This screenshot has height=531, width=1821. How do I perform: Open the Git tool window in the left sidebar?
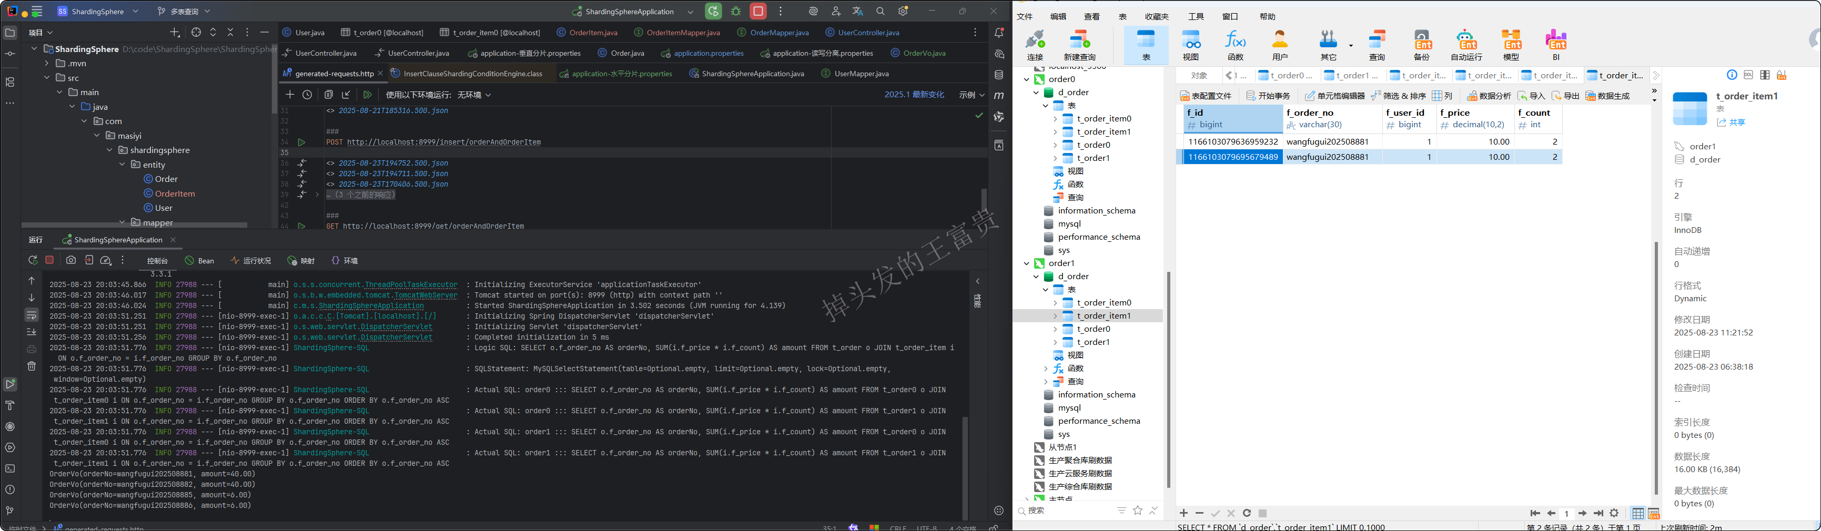10,510
